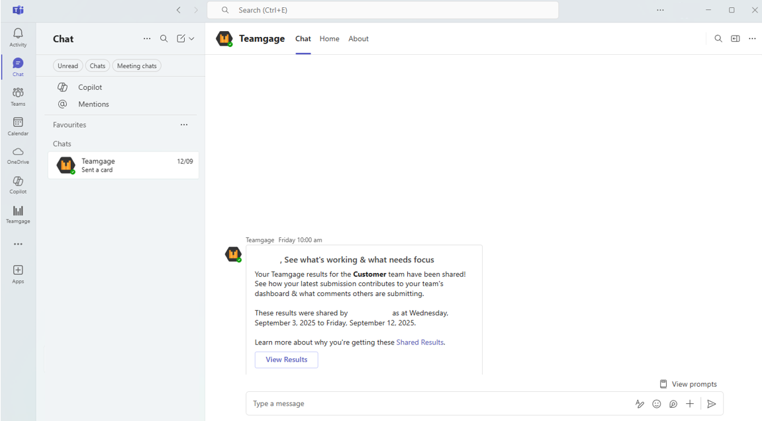The image size is (762, 421).
Task: Click the Type a message field
Action: [x=437, y=404]
